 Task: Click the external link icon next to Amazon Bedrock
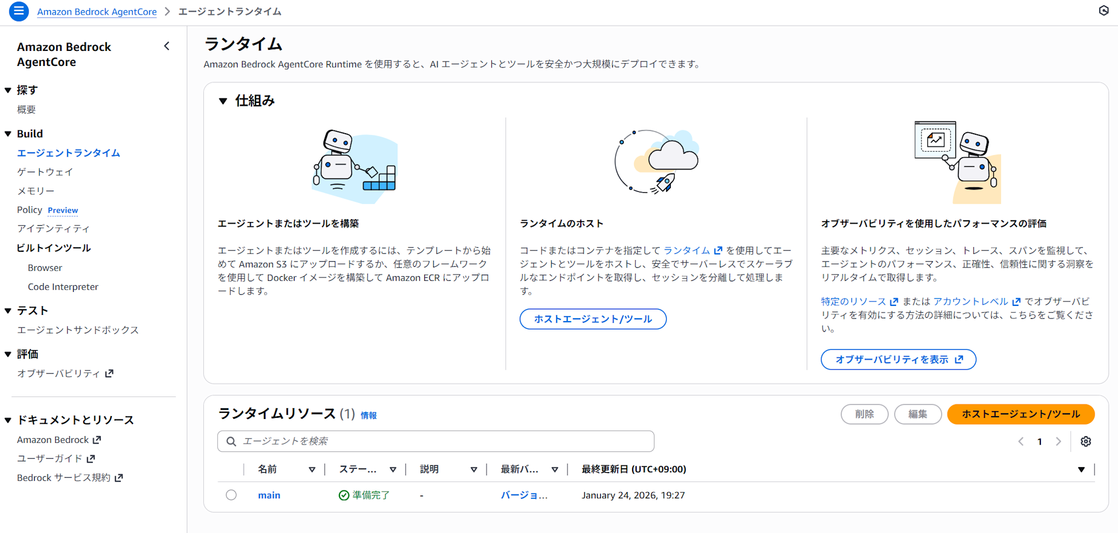(x=96, y=440)
